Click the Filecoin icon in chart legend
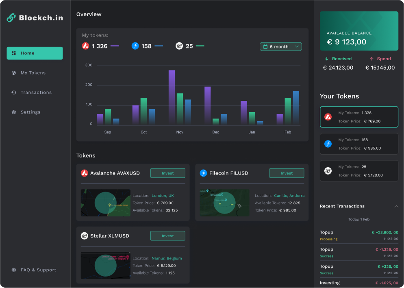Screen dimensions: 404x288 point(135,46)
